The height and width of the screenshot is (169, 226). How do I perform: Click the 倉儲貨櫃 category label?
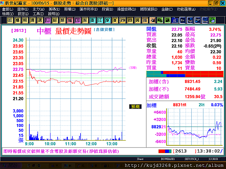point(104,30)
